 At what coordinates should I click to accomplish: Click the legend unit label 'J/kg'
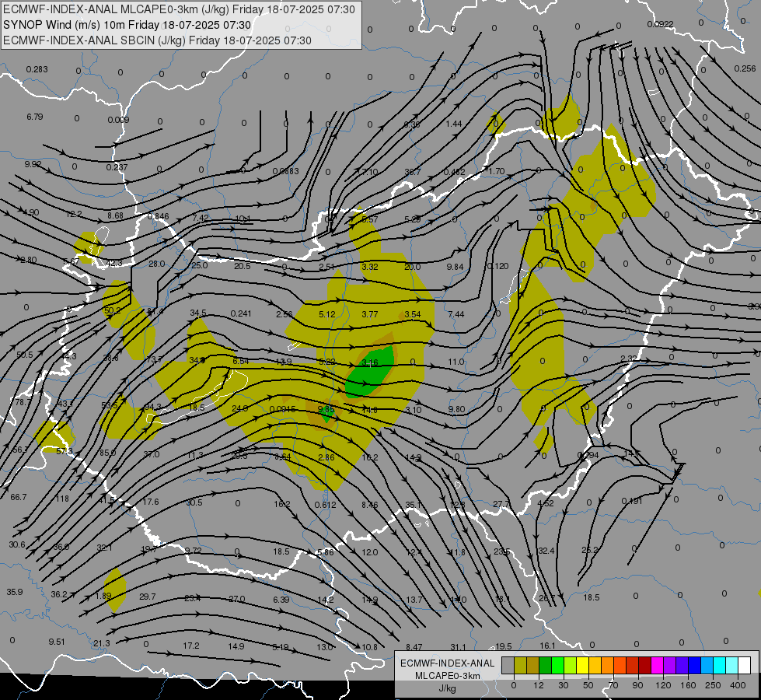click(447, 688)
